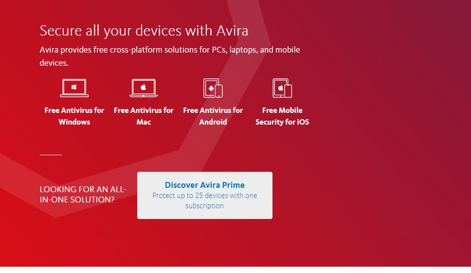Click the Apple logo on the Mac laptop
Screen dimensions: 471x273
tap(144, 87)
